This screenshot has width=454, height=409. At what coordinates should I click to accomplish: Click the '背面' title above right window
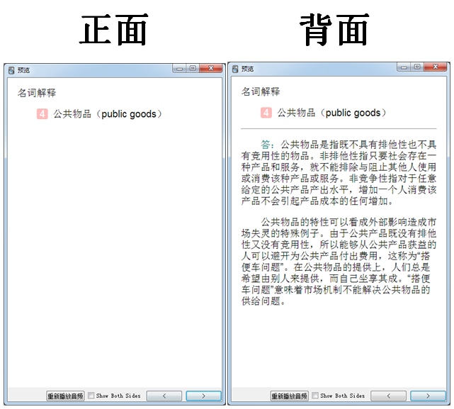pyautogui.click(x=334, y=30)
